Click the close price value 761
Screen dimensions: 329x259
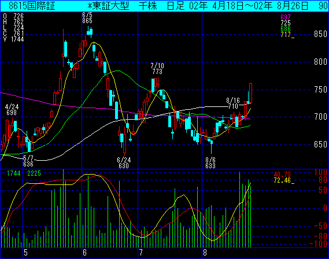point(19,33)
